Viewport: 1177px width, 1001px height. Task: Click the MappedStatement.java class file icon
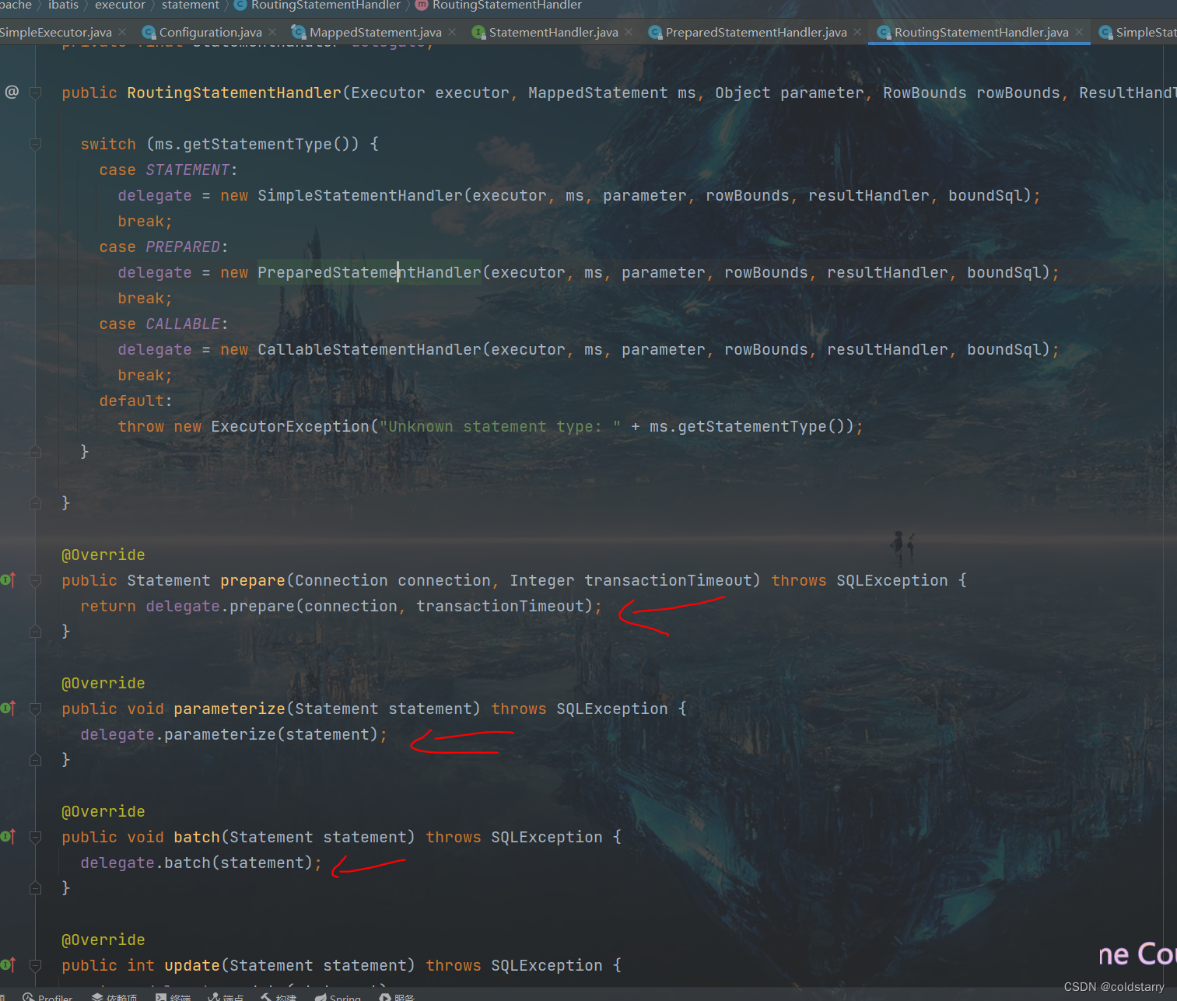click(x=298, y=32)
